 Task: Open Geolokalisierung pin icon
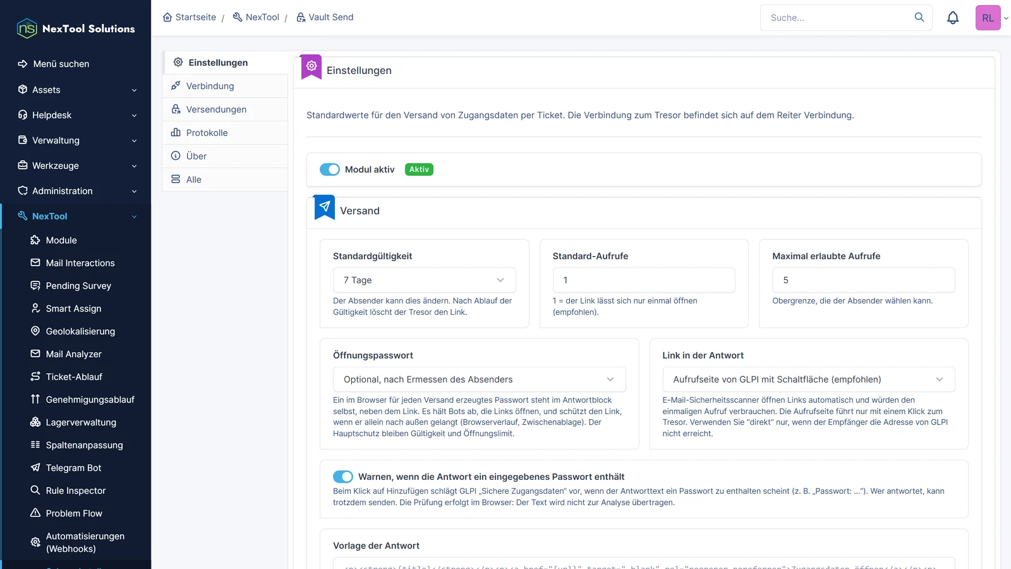[35, 331]
